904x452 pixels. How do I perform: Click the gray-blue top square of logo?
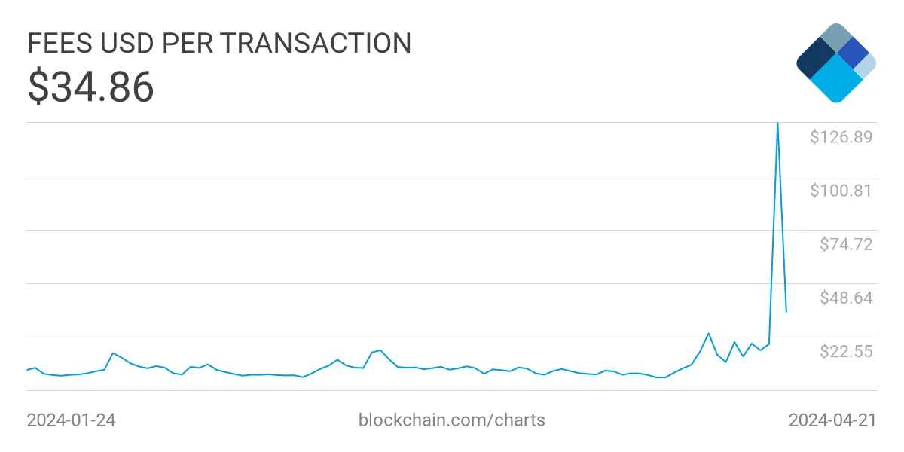point(835,38)
